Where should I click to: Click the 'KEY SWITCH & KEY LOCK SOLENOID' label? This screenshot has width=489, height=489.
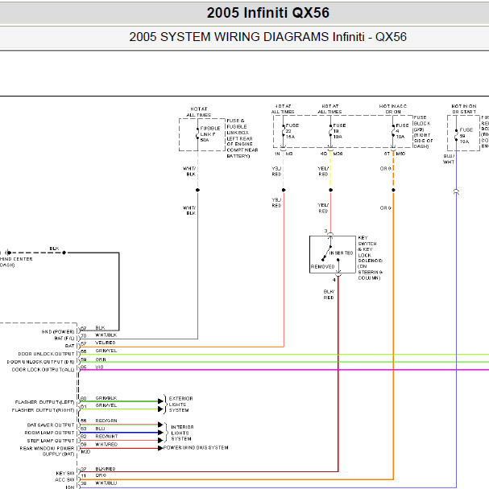pos(370,257)
